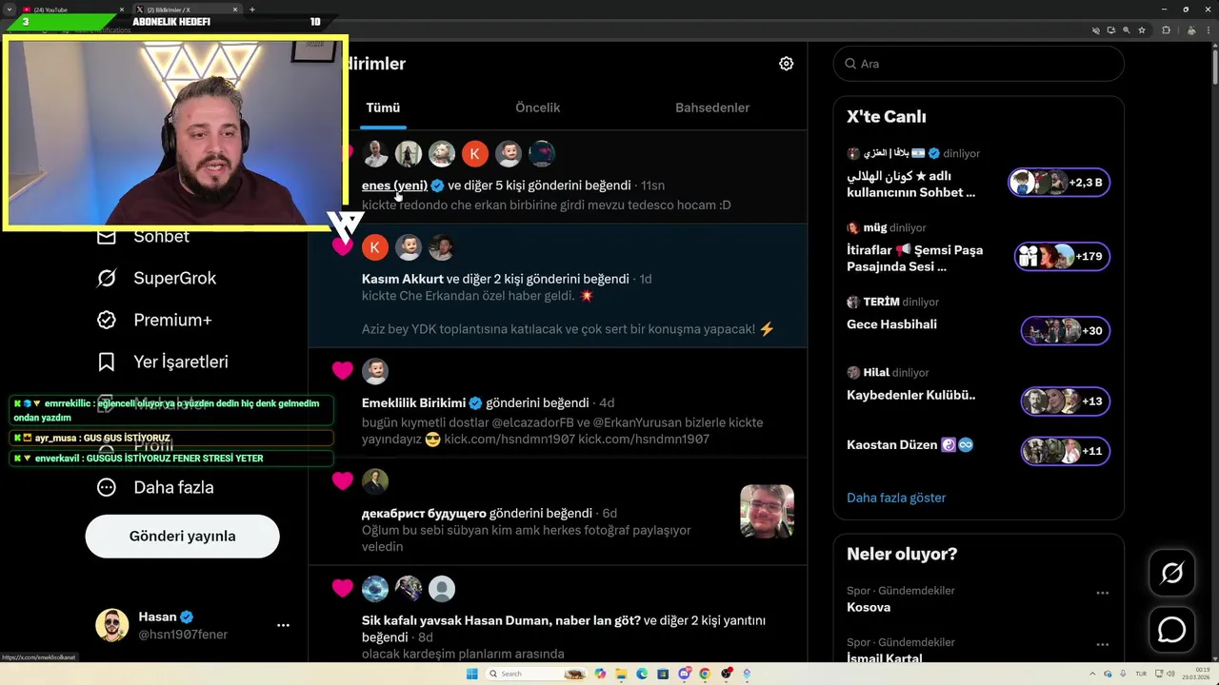Viewport: 1219px width, 685px height.
Task: Click TUR language indicator
Action: click(x=1141, y=674)
